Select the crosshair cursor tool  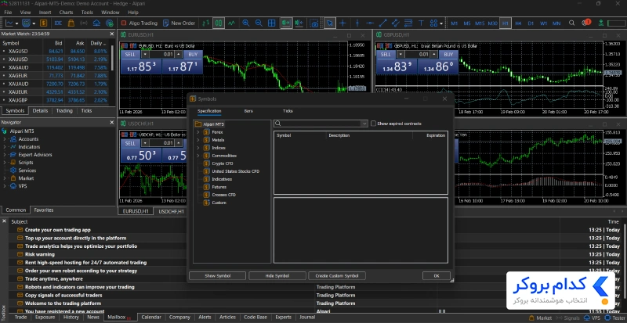pyautogui.click(x=342, y=23)
